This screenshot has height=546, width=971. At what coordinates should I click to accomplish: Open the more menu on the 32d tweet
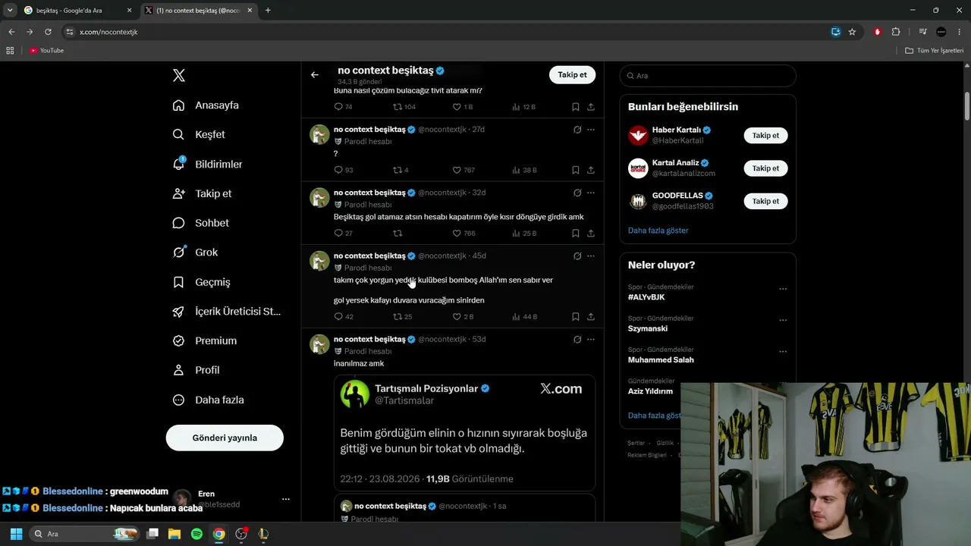[591, 193]
